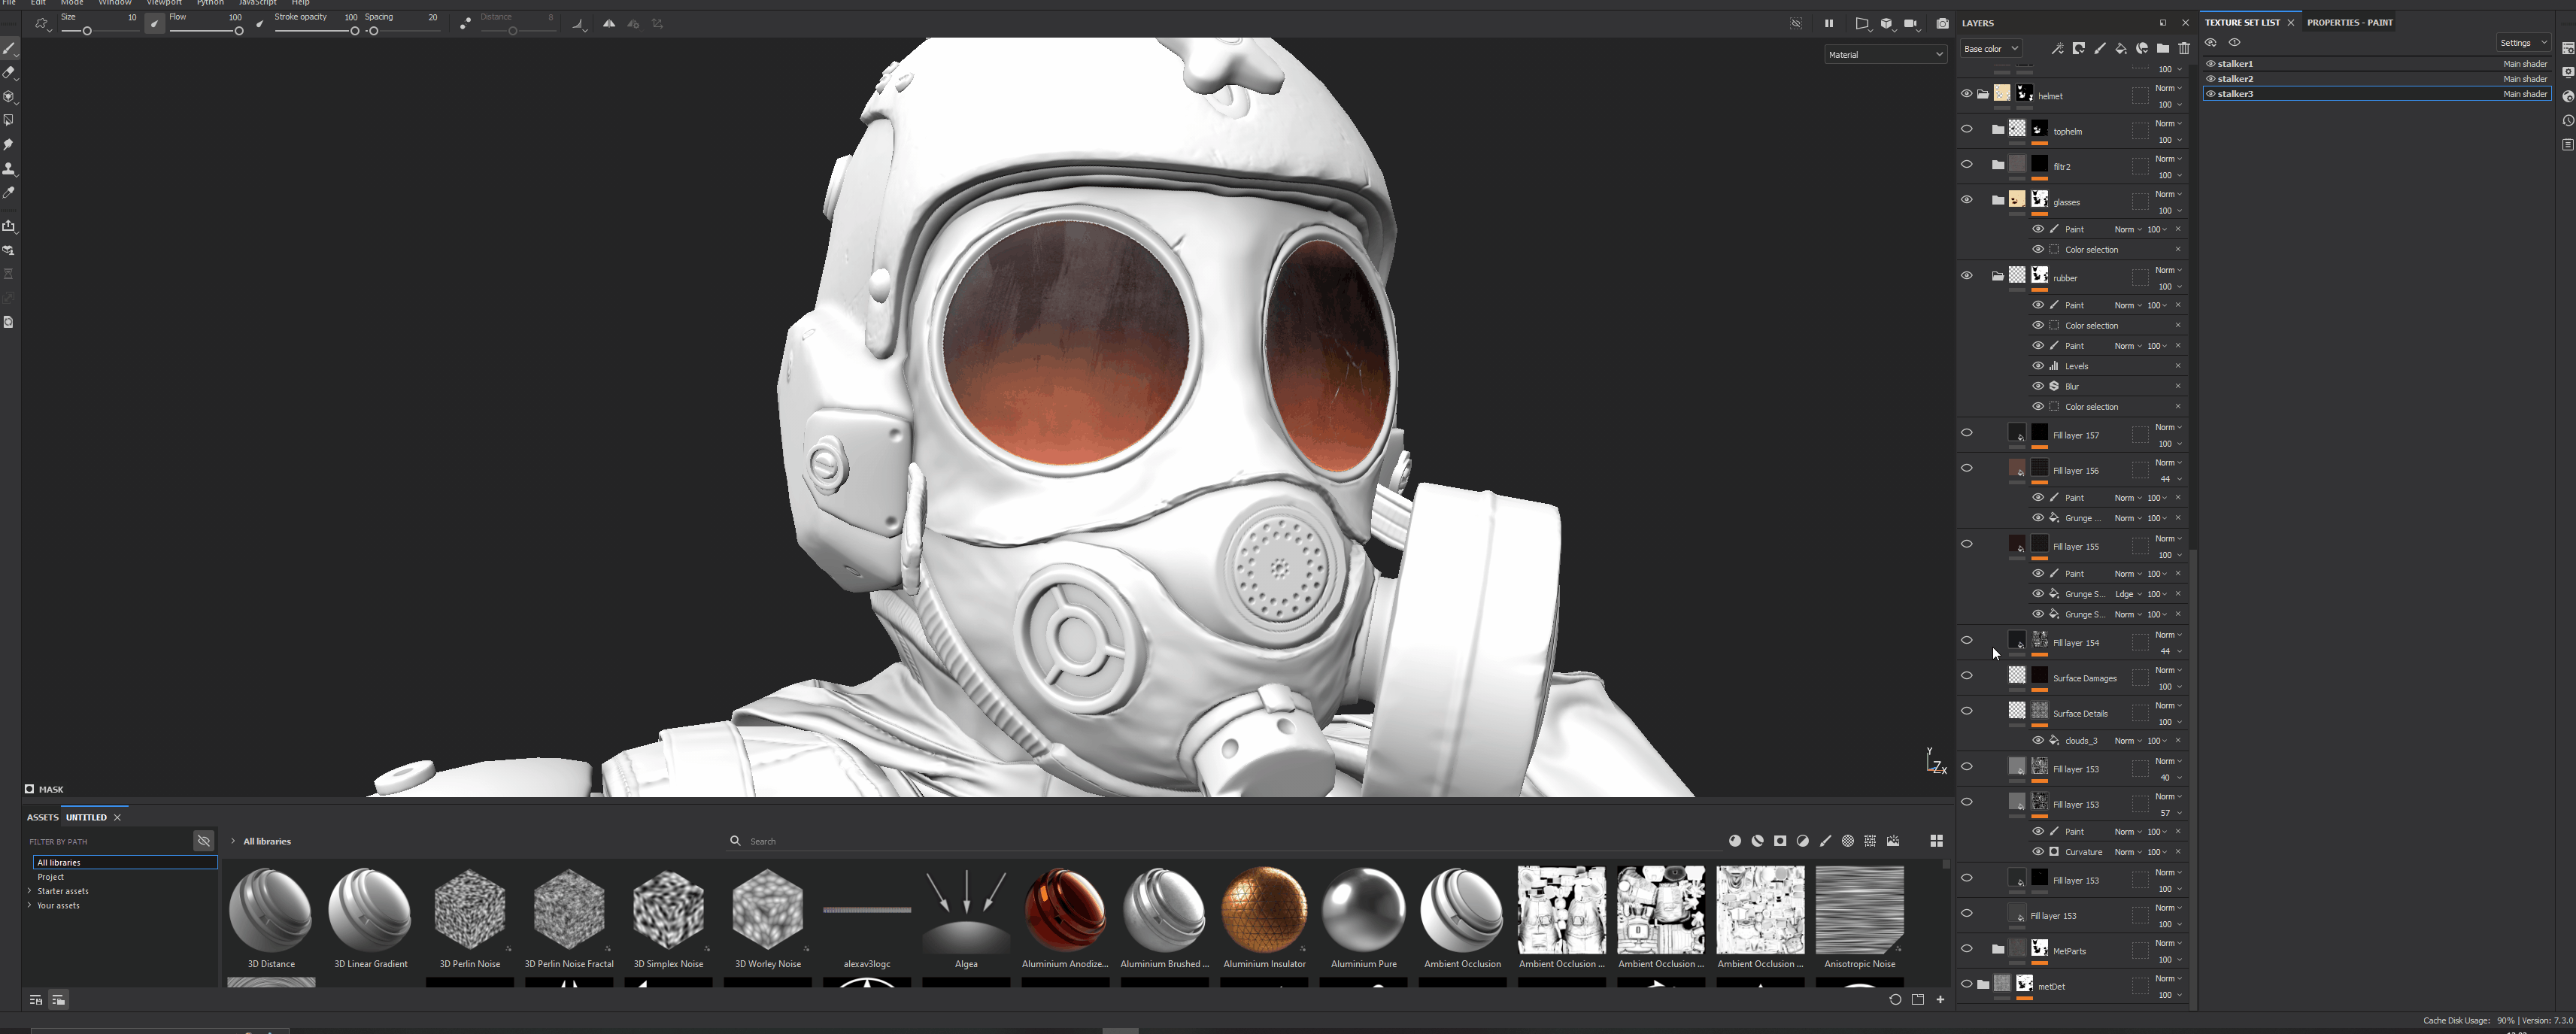Select the Polygon Fill tool
The height and width of the screenshot is (1034, 2576).
(9, 121)
